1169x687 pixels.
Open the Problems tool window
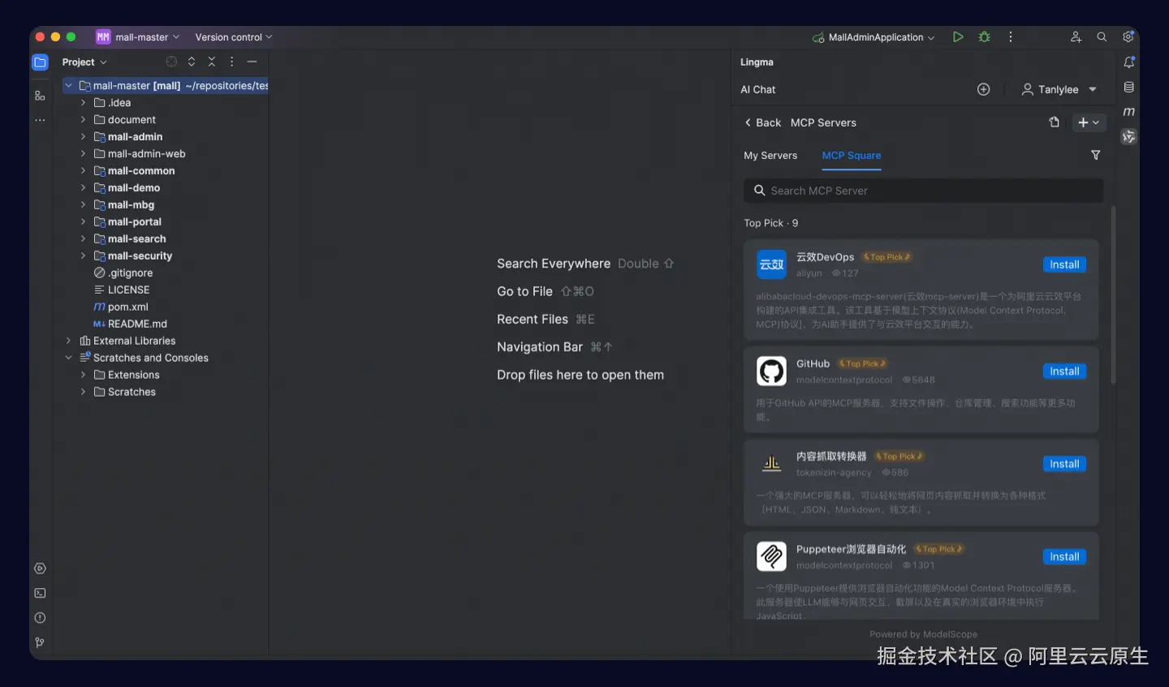tap(40, 618)
